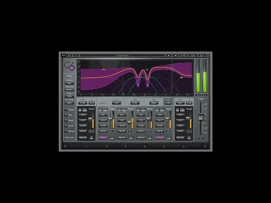Click the master Knee value field

click(69, 96)
